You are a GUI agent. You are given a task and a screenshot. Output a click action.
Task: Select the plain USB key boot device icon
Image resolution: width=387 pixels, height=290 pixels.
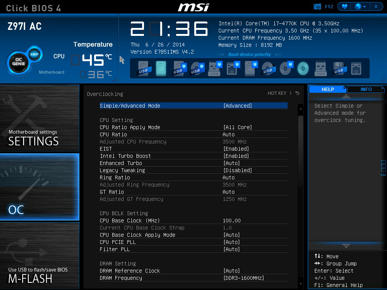click(320, 69)
